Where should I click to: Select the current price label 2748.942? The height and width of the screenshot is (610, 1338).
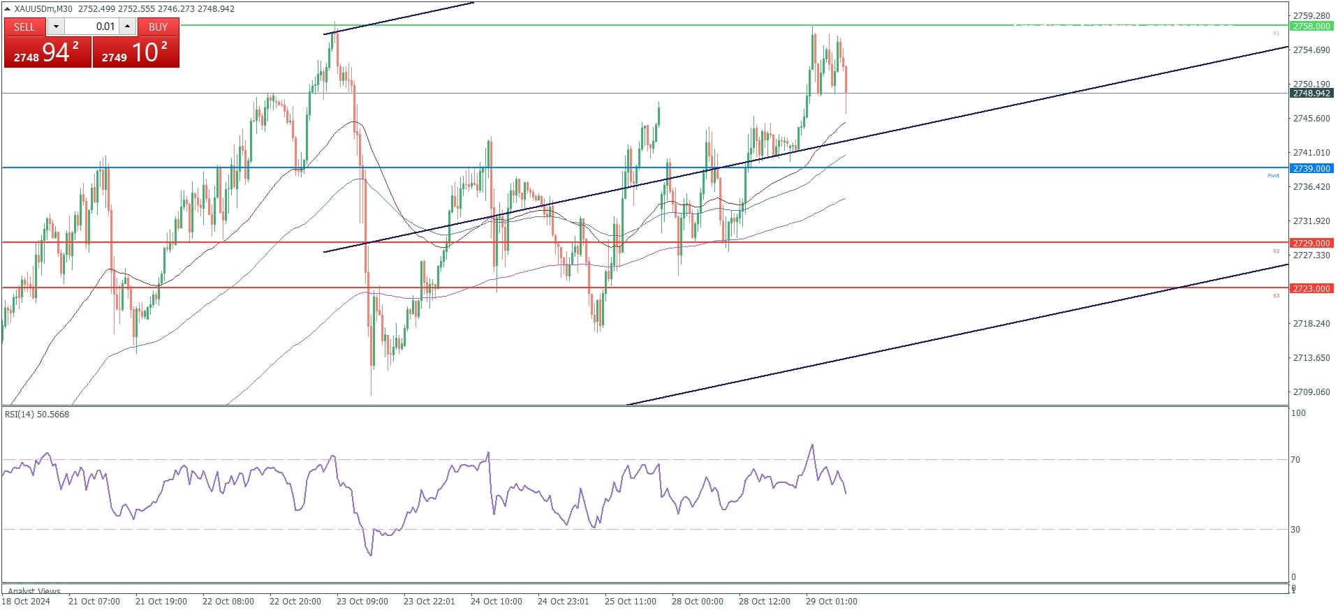[1311, 93]
